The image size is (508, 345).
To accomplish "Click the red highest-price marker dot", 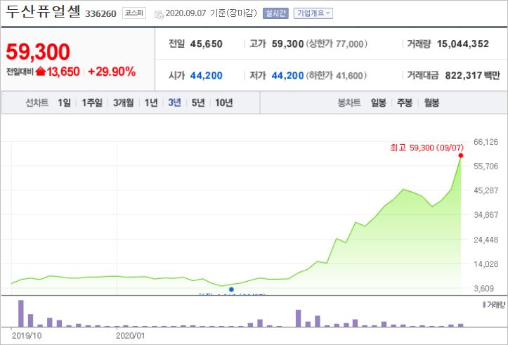I will tap(461, 155).
